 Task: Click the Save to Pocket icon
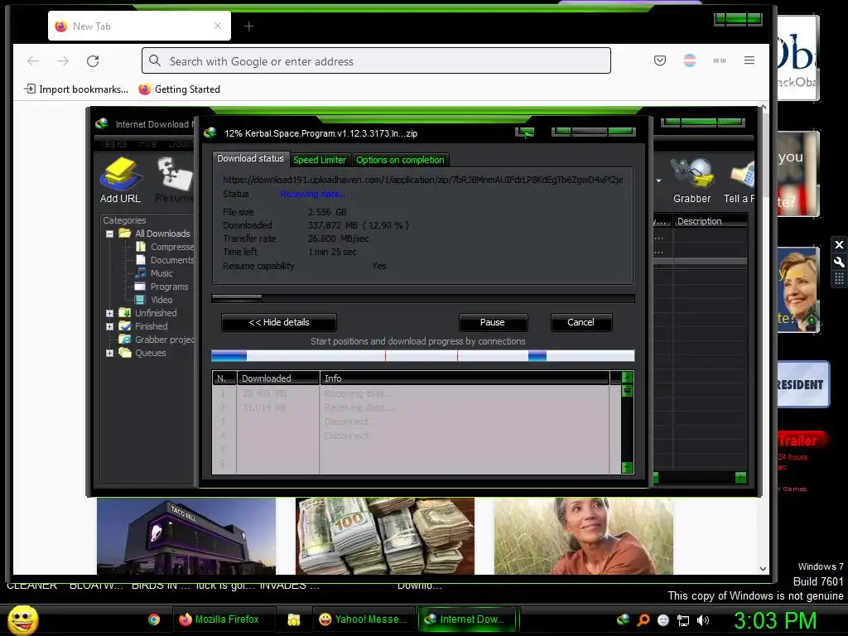(x=660, y=60)
